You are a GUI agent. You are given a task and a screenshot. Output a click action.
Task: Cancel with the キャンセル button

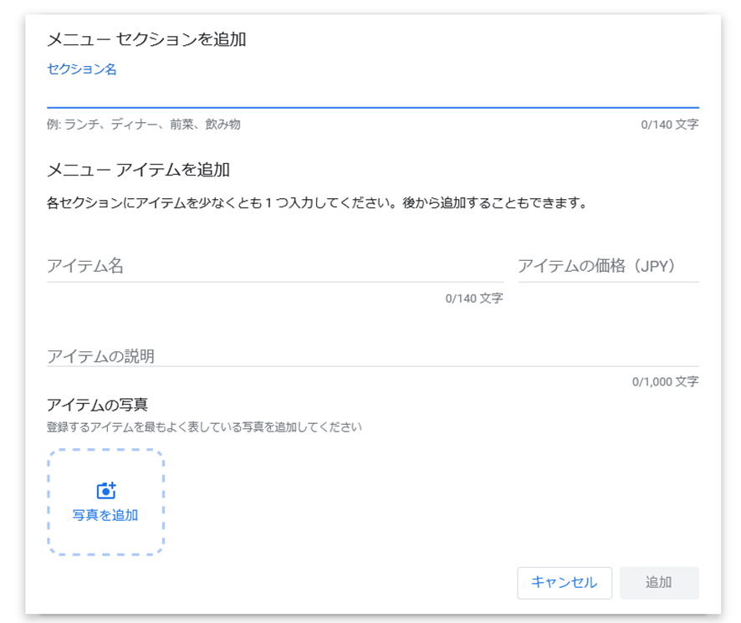point(565,583)
